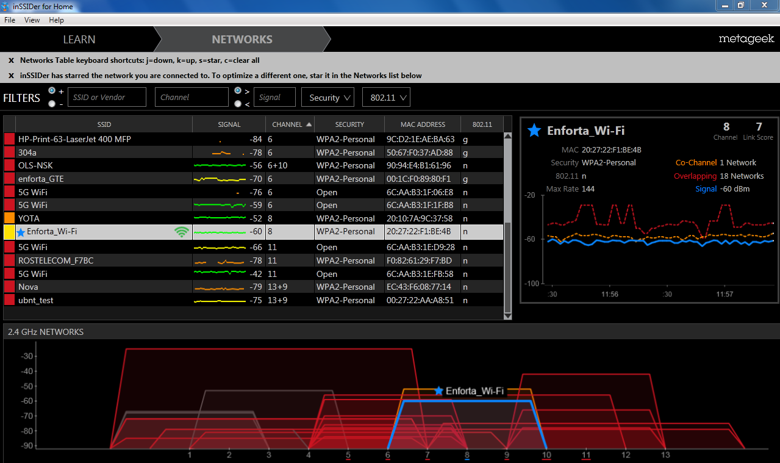
Task: Focus the Signal filter field
Action: tap(275, 98)
